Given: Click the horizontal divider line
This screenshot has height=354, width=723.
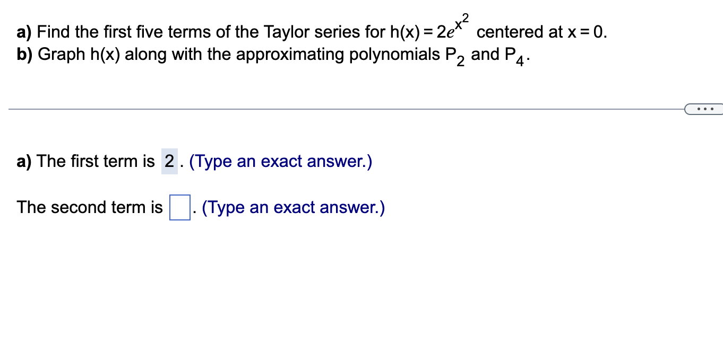Looking at the screenshot, I should coord(345,109).
